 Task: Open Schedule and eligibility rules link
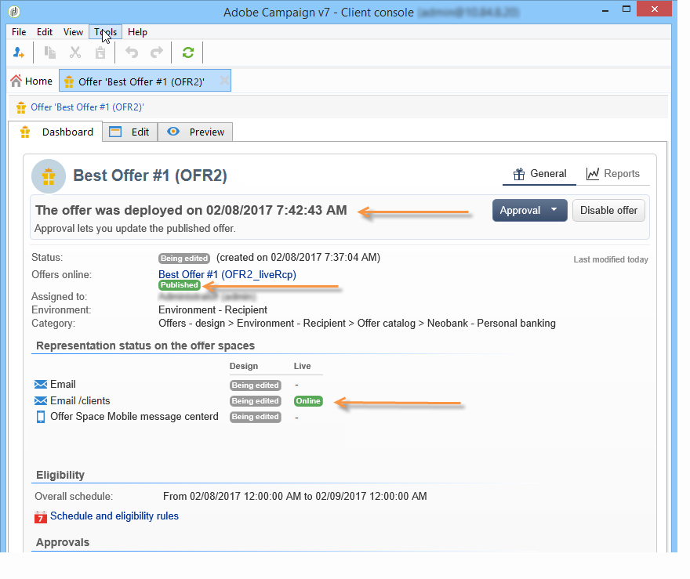(x=114, y=516)
